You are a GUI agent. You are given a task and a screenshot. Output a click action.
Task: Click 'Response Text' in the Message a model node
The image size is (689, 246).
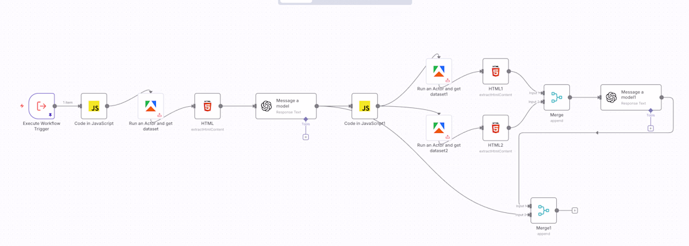[x=289, y=112]
